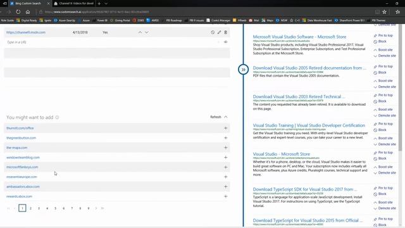Refresh the browser page

click(x=18, y=12)
